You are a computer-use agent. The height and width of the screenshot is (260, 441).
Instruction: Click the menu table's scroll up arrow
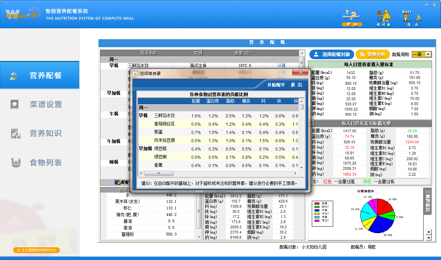[x=302, y=53]
